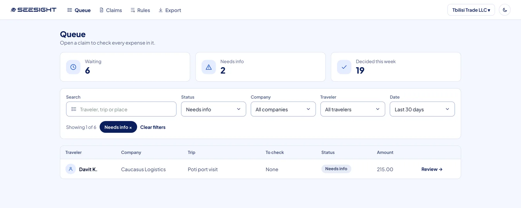
Task: Click Review link for Davit K.
Action: [432, 169]
